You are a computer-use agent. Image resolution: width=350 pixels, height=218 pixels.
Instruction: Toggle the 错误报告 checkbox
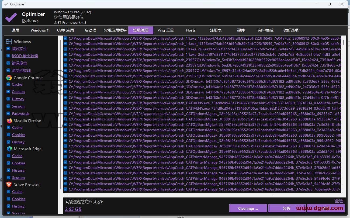(8, 63)
